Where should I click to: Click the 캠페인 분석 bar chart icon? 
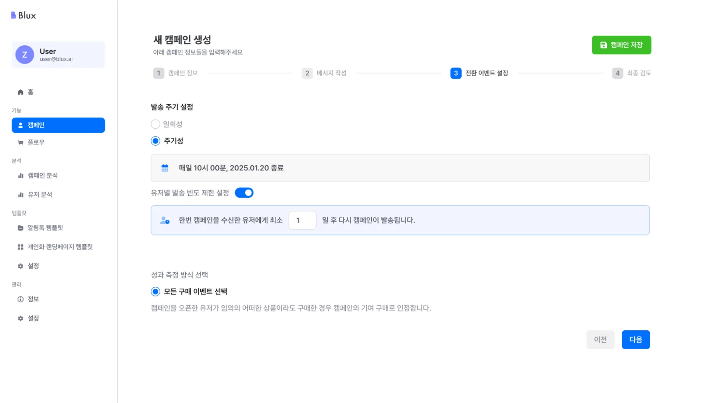tap(21, 176)
